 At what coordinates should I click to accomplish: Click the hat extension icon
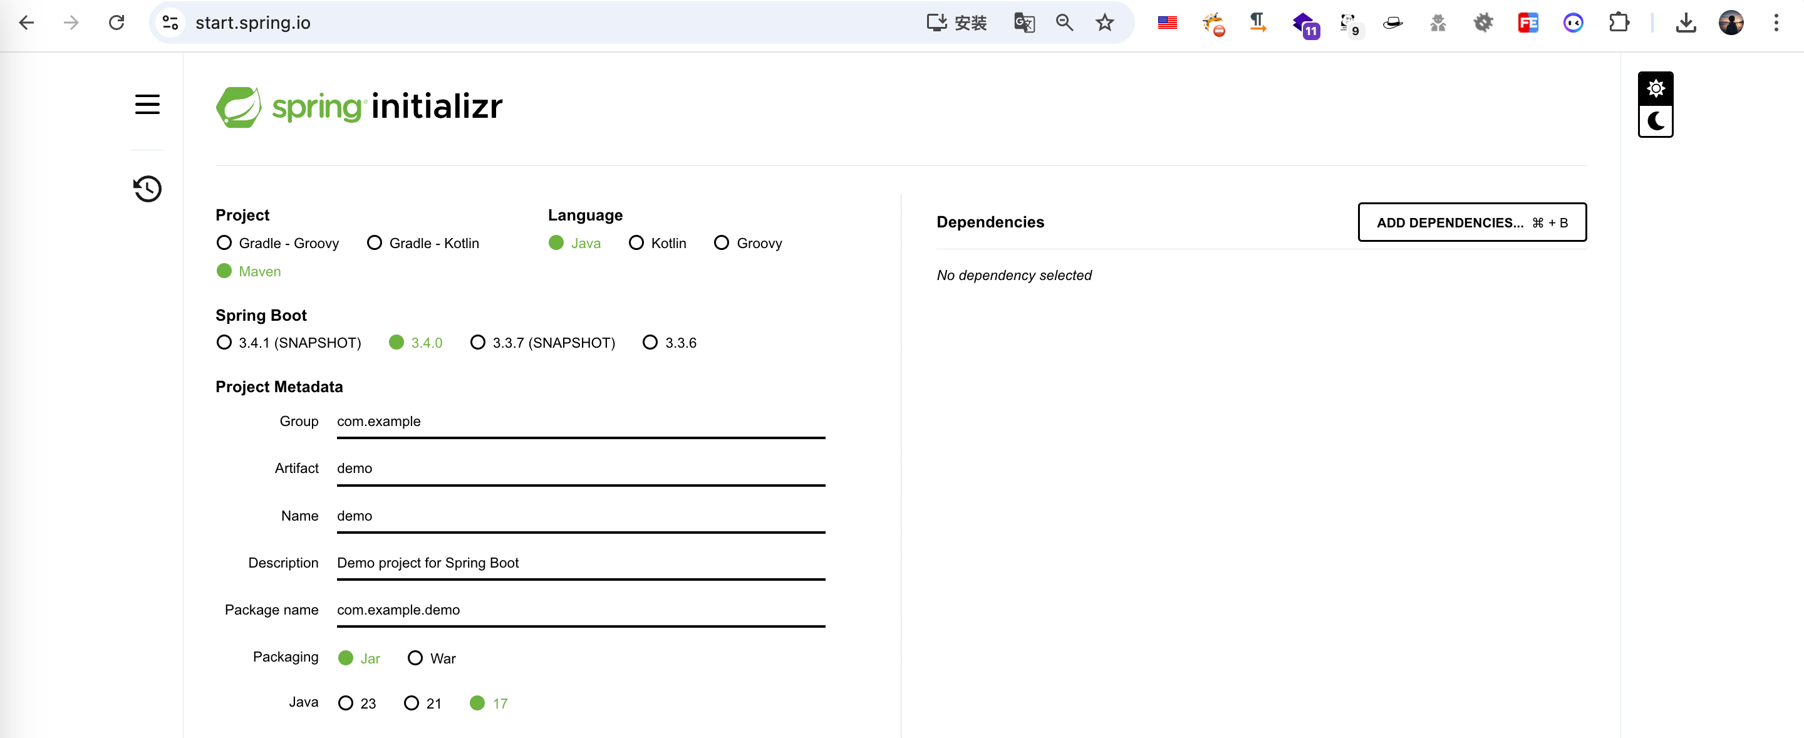1392,23
